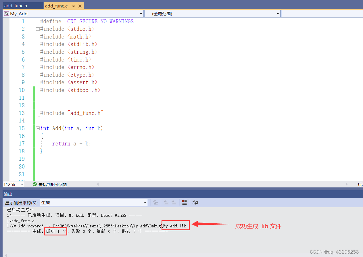Click line number 17 in the gutter
Viewport: 363px width, 257px height.
[22, 144]
